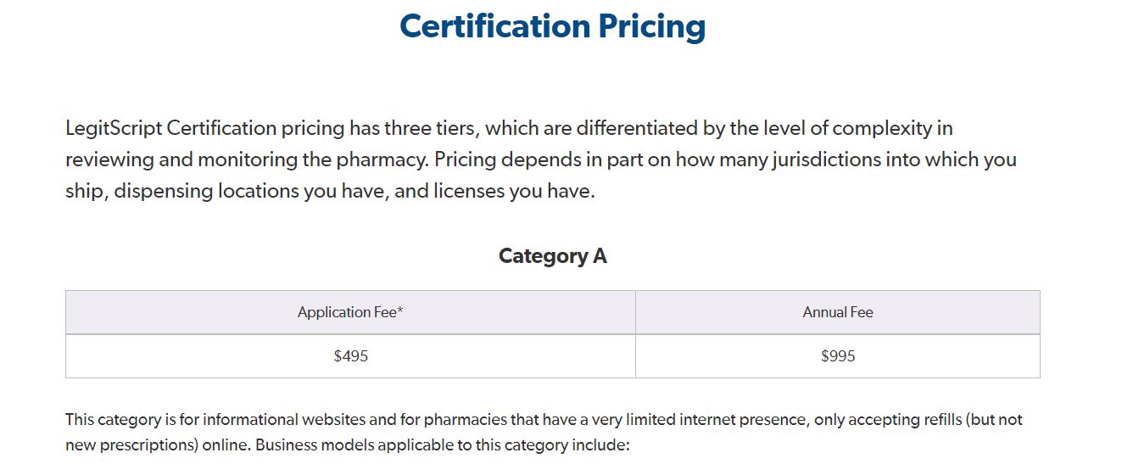Select the Application Fee* column header

pos(349,312)
